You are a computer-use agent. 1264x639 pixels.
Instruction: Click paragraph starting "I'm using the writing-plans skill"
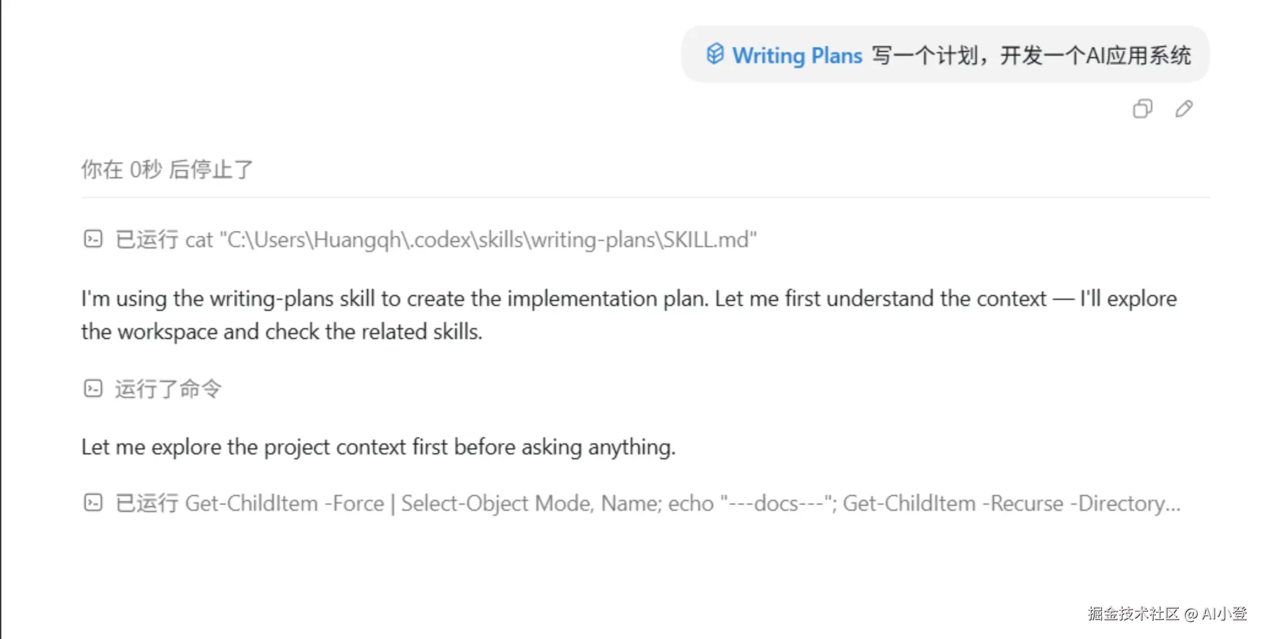click(629, 315)
